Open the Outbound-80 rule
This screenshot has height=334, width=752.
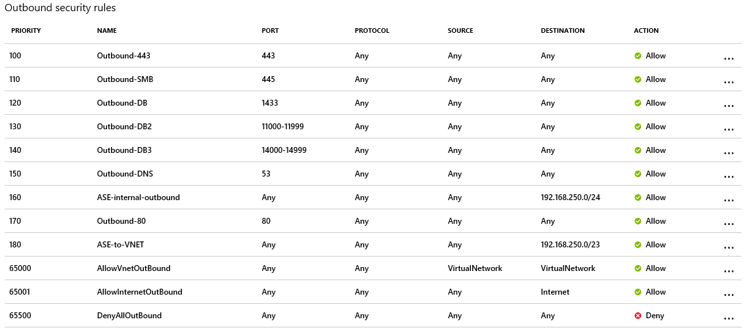pos(121,221)
